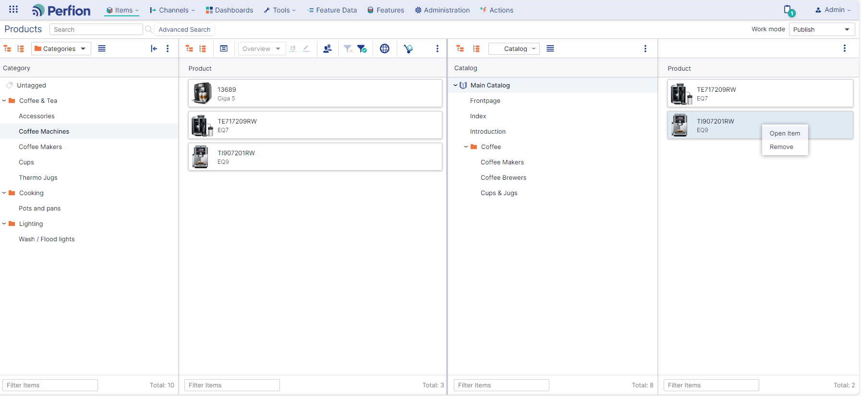Open the notifications icon with badge 1
The height and width of the screenshot is (396, 861).
tap(789, 10)
